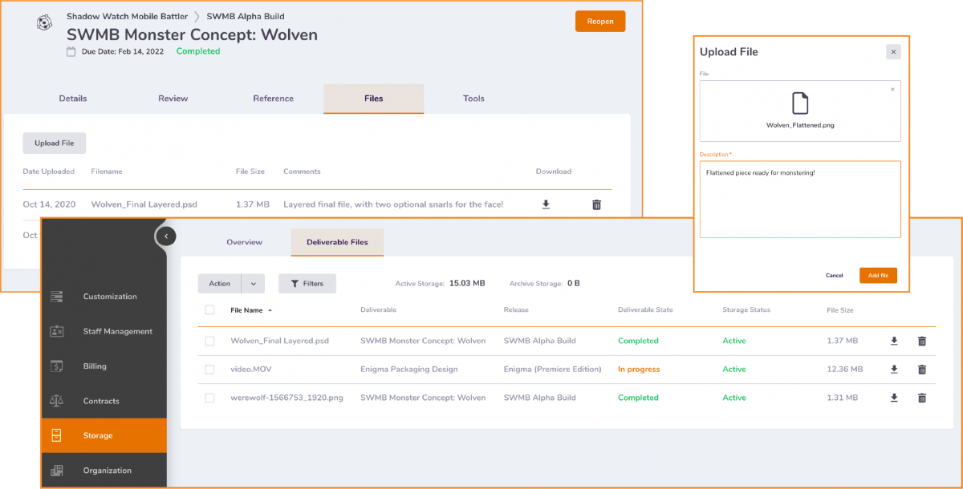
Task: Tick the werewolf-1566753_1920.png checkbox
Action: click(x=209, y=398)
